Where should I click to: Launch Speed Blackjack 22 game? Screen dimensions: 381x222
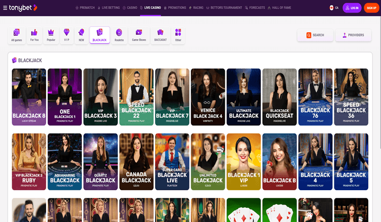click(136, 97)
